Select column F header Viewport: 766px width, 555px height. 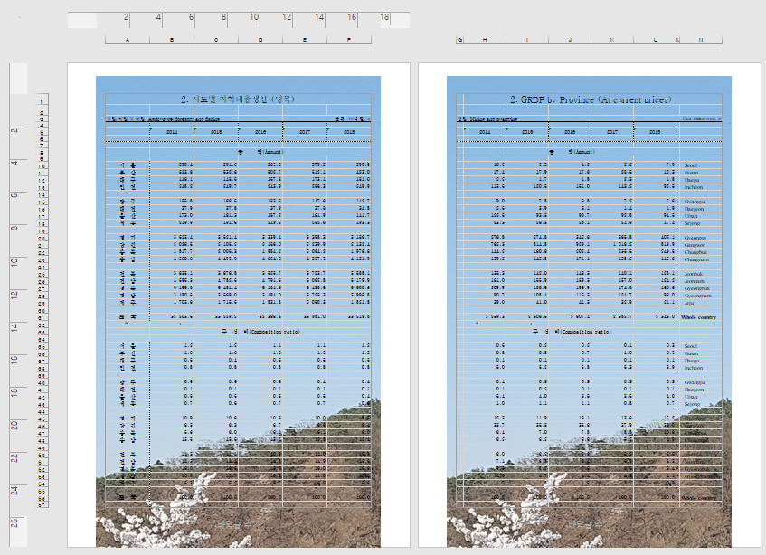point(349,40)
